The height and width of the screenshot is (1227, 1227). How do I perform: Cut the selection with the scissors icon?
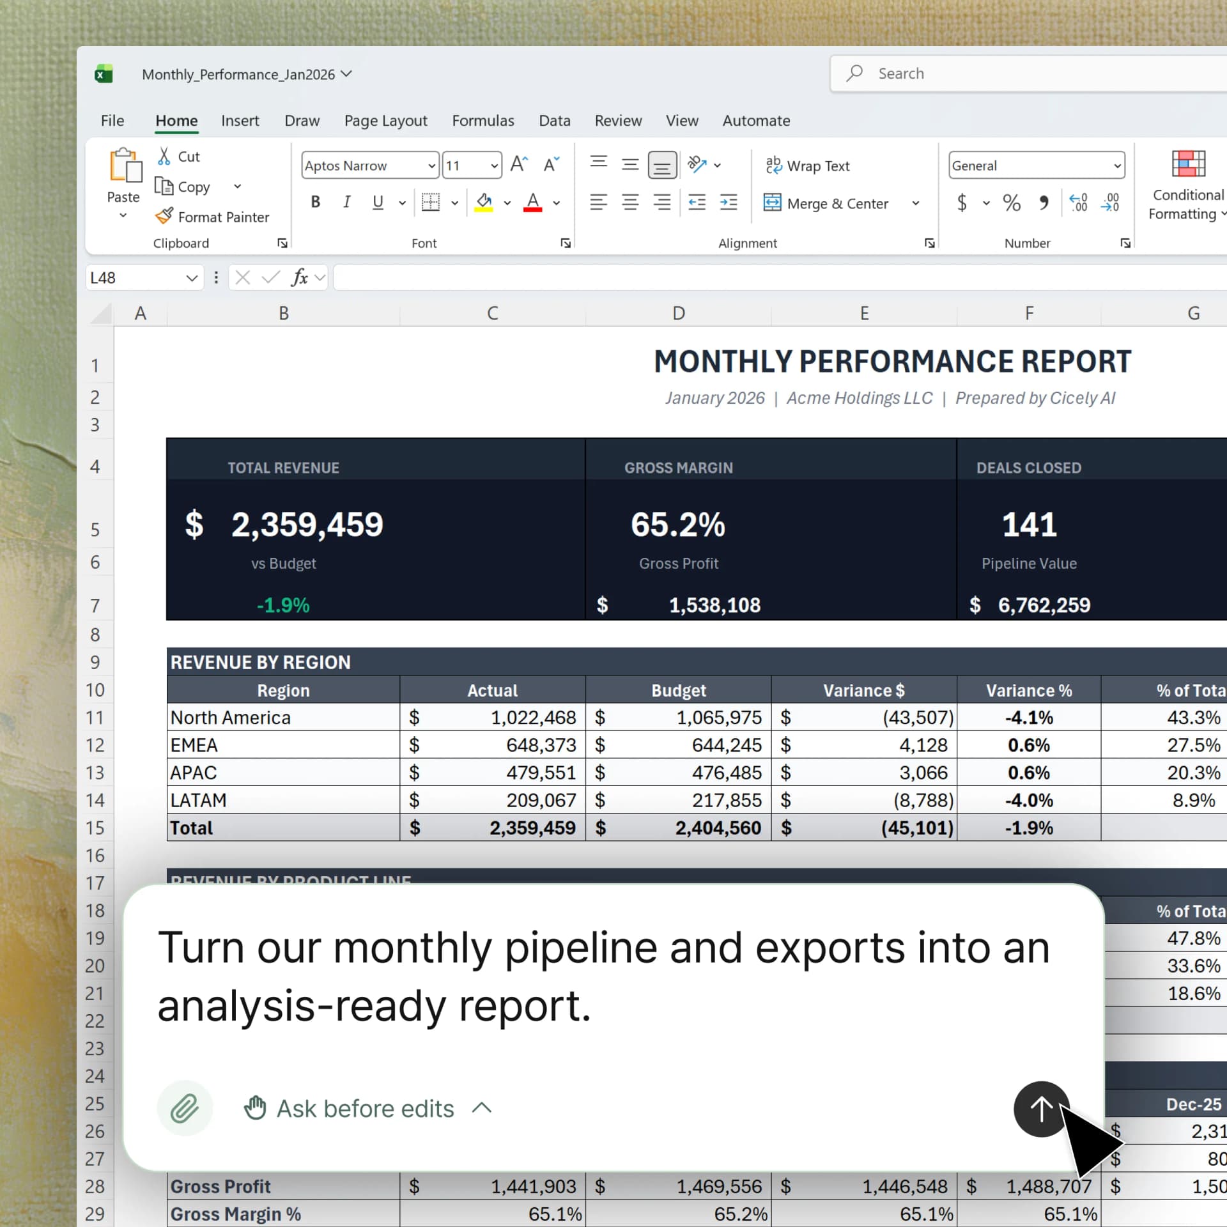(x=164, y=155)
